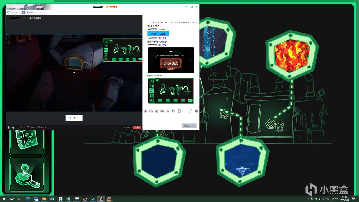Insert a picture via the image icon
The width and height of the screenshot is (359, 202).
click(174, 111)
